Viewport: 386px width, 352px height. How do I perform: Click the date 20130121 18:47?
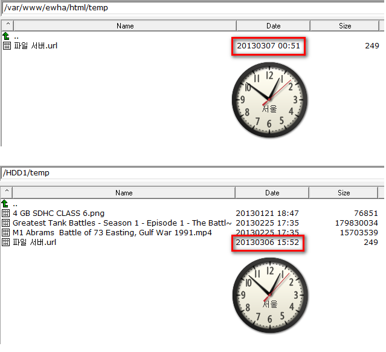267,213
